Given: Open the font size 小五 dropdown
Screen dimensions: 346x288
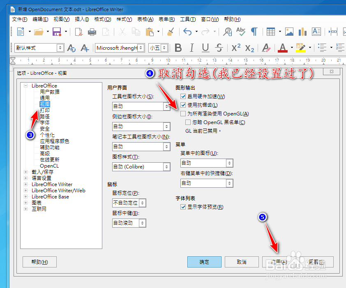Looking at the screenshot, I should coord(164,48).
